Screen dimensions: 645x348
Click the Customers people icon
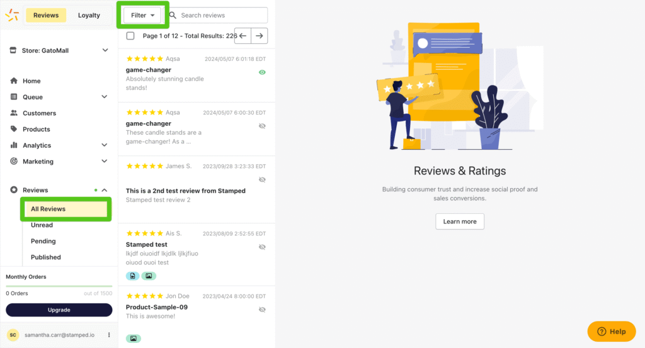[x=14, y=113]
